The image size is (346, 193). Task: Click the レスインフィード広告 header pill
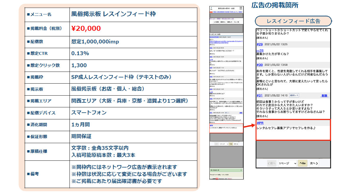(x=293, y=21)
